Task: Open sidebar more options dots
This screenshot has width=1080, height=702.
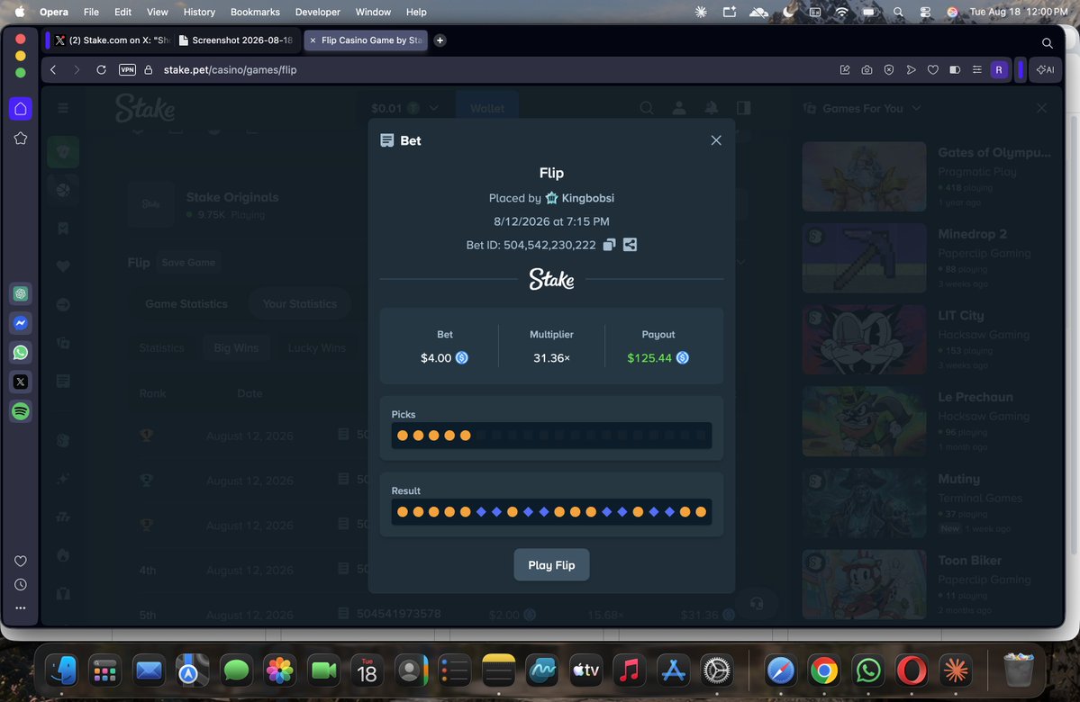Action: tap(21, 607)
